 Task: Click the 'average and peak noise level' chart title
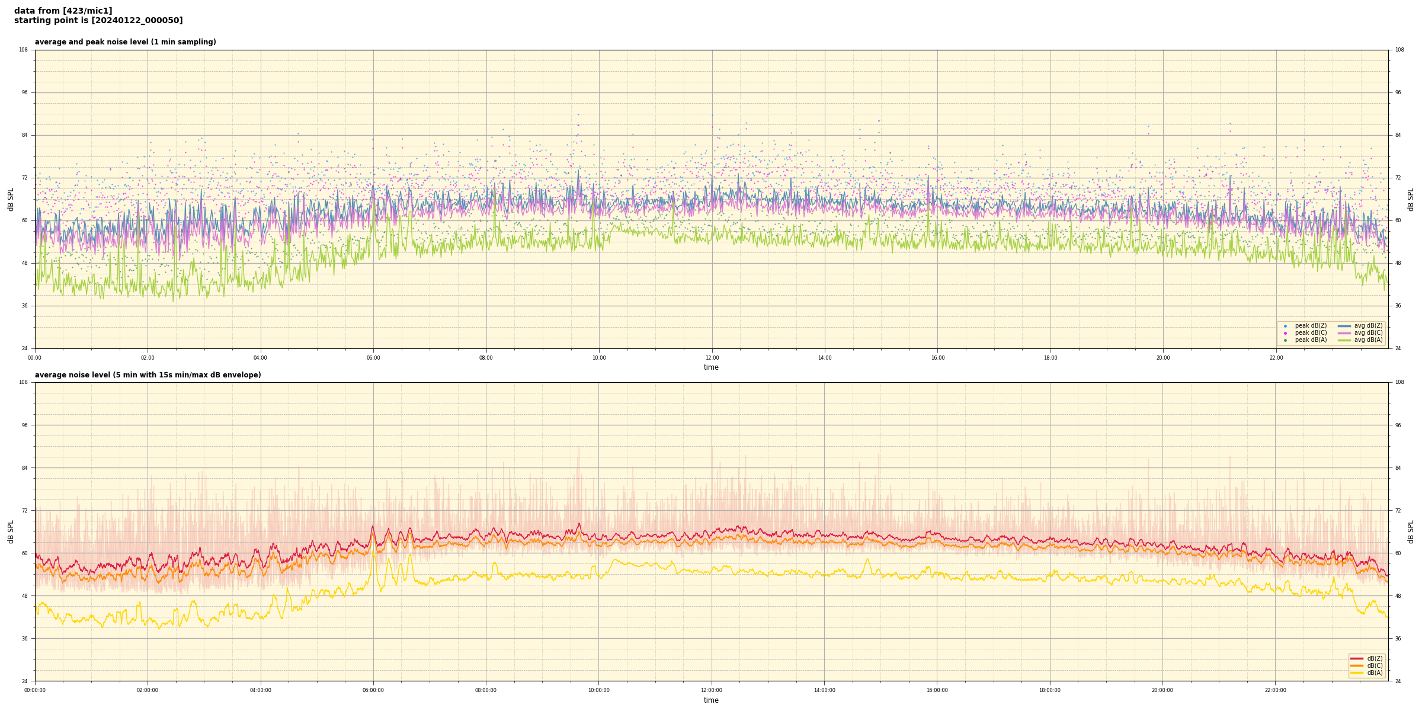tap(125, 42)
